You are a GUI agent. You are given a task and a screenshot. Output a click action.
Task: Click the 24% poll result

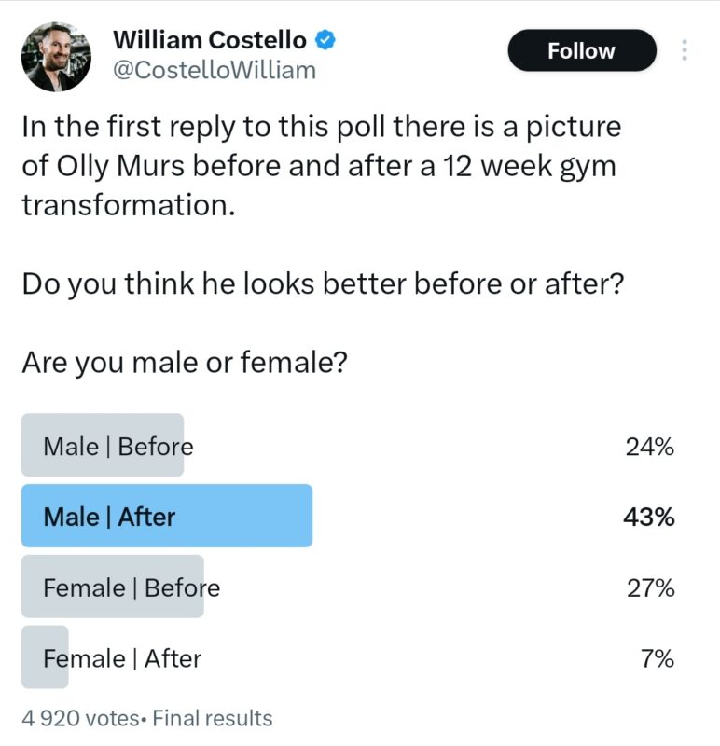click(x=649, y=447)
